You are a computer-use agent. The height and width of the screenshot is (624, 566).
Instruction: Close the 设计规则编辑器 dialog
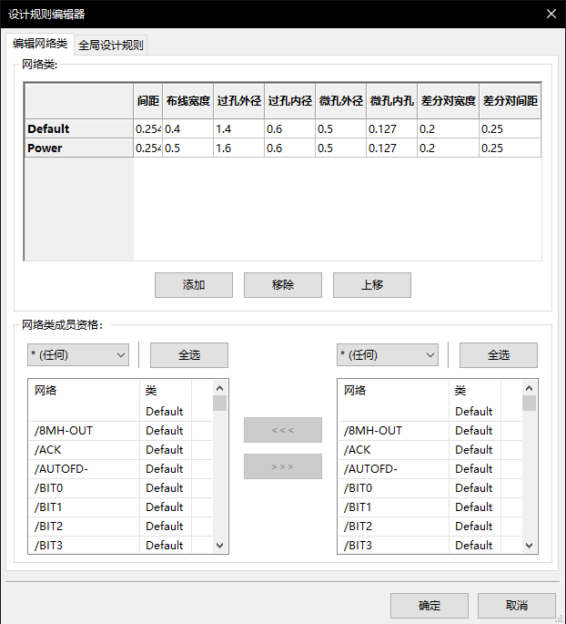click(551, 14)
